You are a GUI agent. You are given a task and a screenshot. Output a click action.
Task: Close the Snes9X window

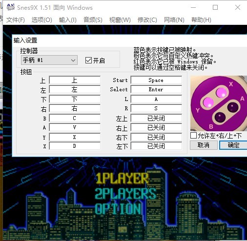[x=238, y=7]
